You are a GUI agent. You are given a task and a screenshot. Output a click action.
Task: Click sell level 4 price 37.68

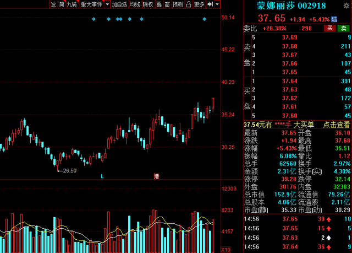pos(290,46)
